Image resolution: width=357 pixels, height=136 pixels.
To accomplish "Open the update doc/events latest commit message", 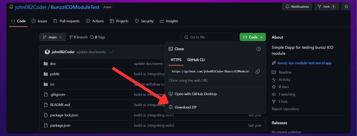I will (x=91, y=52).
